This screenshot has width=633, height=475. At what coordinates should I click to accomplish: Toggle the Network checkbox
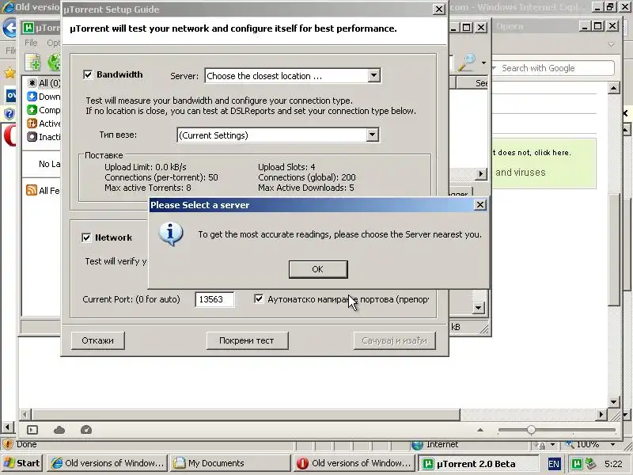86,237
